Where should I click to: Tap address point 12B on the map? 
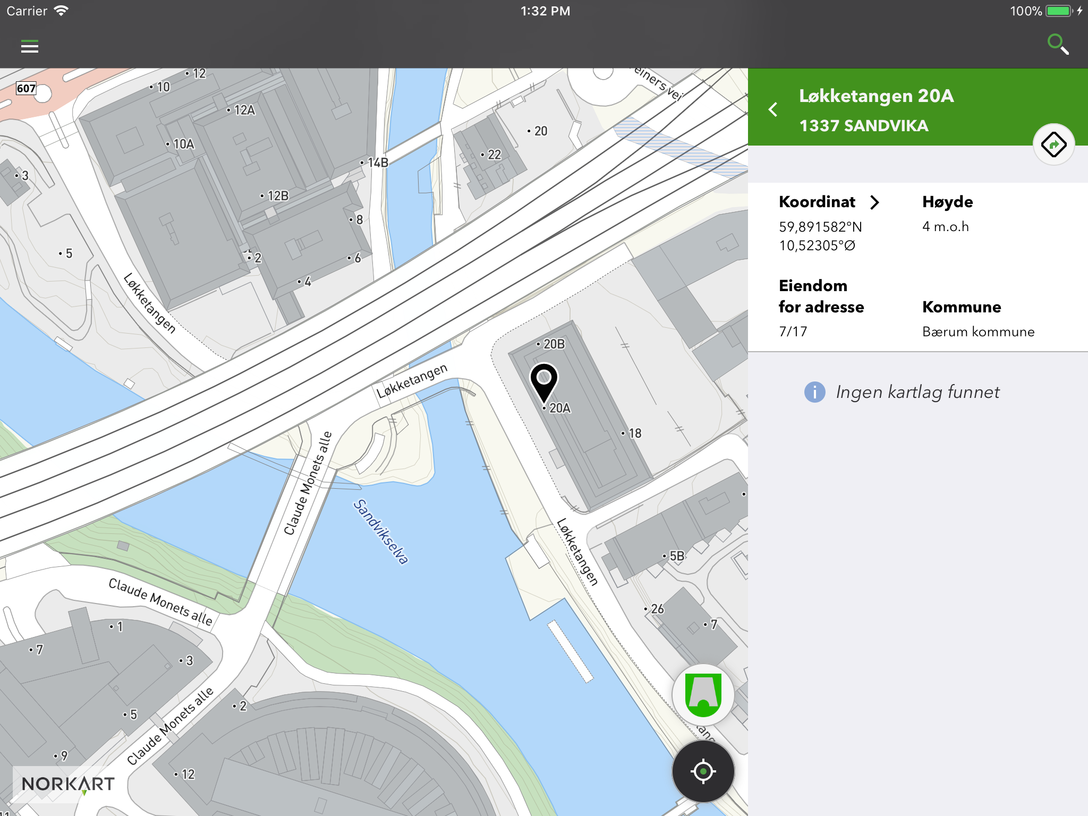pyautogui.click(x=275, y=196)
